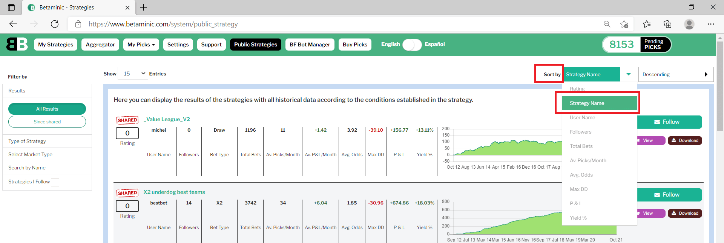Screen dimensions: 724x243
Task: View the X2 underdog best teams strategy
Action: [x=650, y=213]
